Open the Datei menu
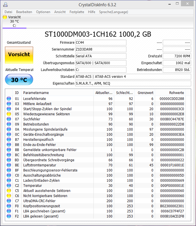 [x=8, y=12]
